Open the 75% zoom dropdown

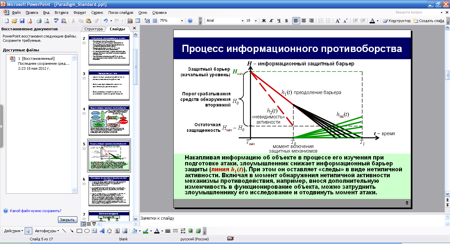[x=182, y=21]
